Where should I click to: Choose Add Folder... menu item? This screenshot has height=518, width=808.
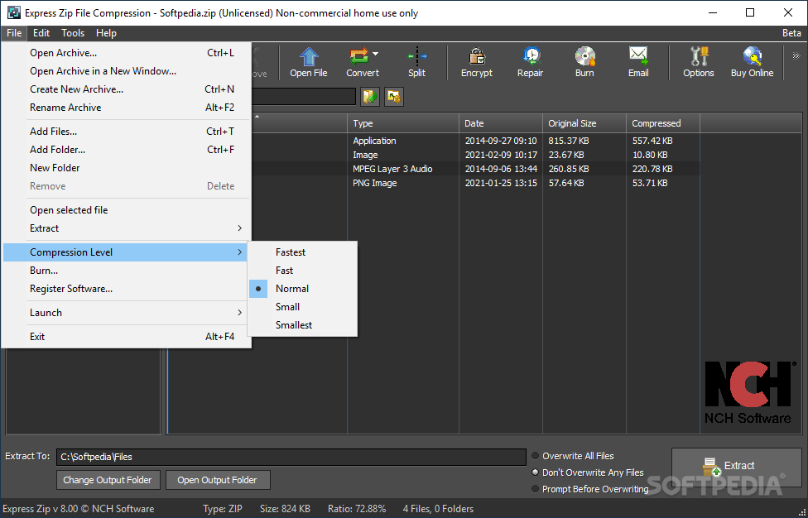pyautogui.click(x=126, y=150)
